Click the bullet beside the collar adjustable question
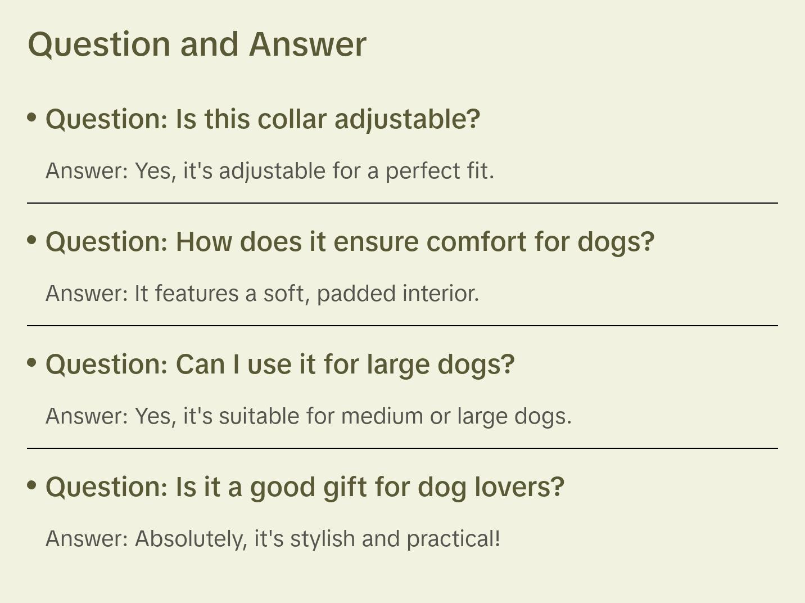 (x=32, y=118)
